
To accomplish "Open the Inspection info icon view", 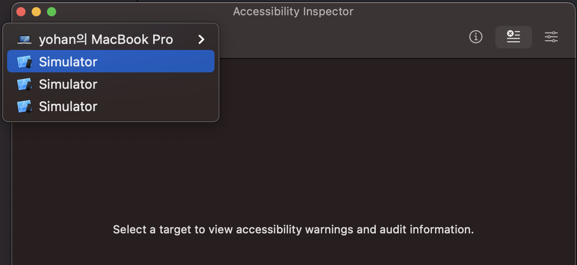I will point(475,37).
